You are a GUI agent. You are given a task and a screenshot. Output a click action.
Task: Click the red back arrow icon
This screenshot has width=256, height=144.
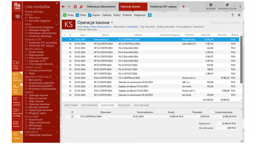pyautogui.click(x=63, y=7)
